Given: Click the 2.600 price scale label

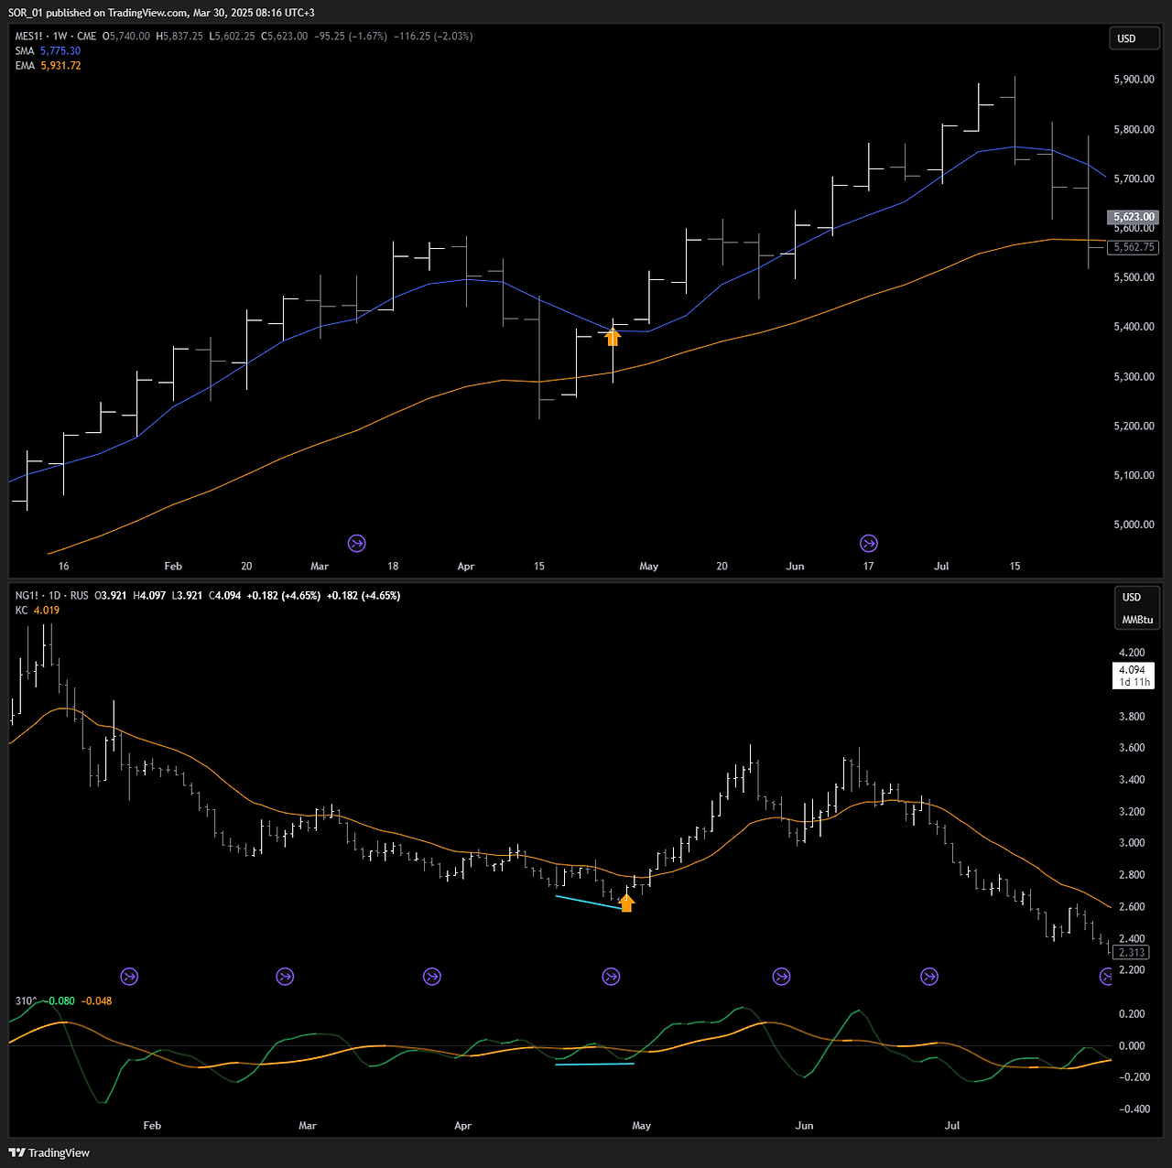Looking at the screenshot, I should coord(1132,907).
